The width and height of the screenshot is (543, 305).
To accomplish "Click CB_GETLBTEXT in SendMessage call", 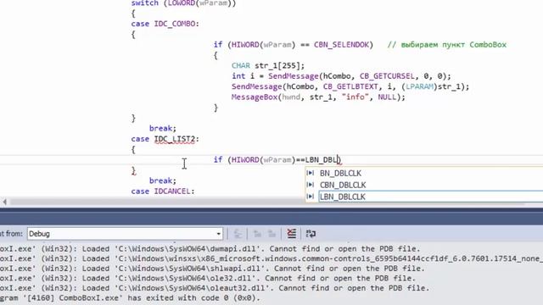I will (x=350, y=86).
